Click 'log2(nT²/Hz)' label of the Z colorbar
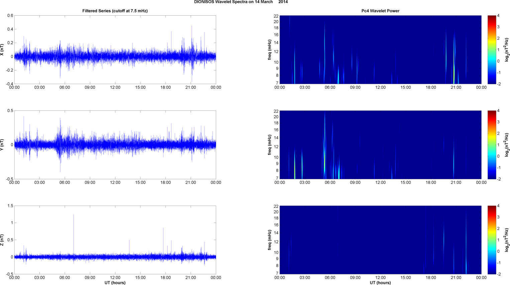 pos(507,240)
